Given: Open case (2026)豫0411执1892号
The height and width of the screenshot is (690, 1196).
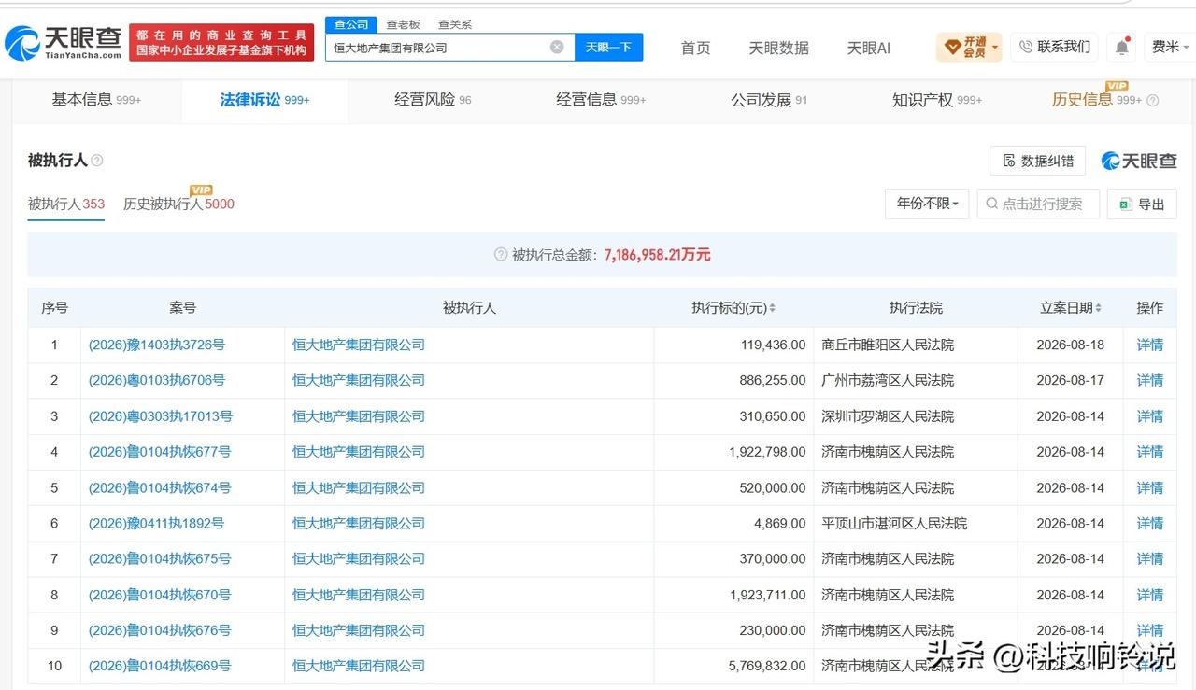Looking at the screenshot, I should pos(157,524).
